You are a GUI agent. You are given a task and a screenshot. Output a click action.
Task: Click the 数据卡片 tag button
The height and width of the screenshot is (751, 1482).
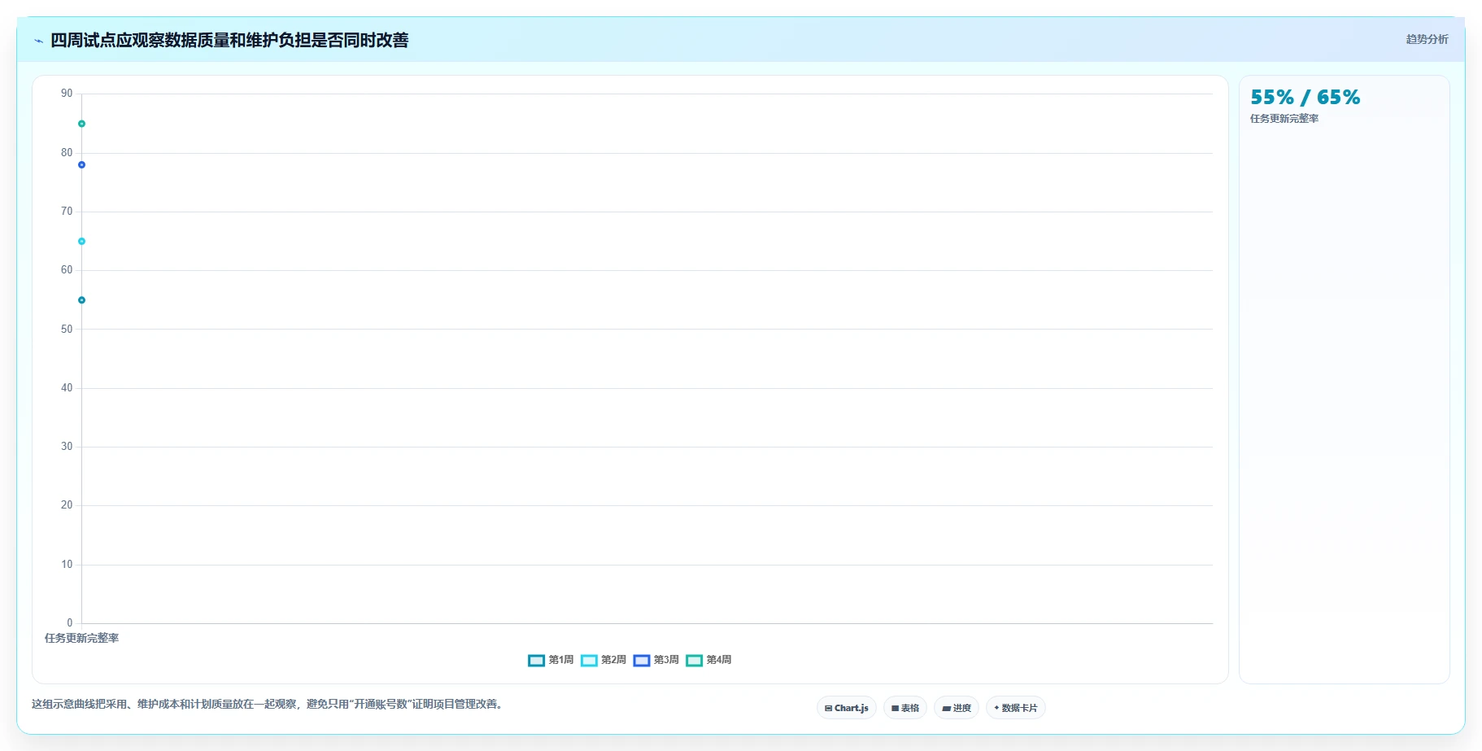click(x=1016, y=708)
